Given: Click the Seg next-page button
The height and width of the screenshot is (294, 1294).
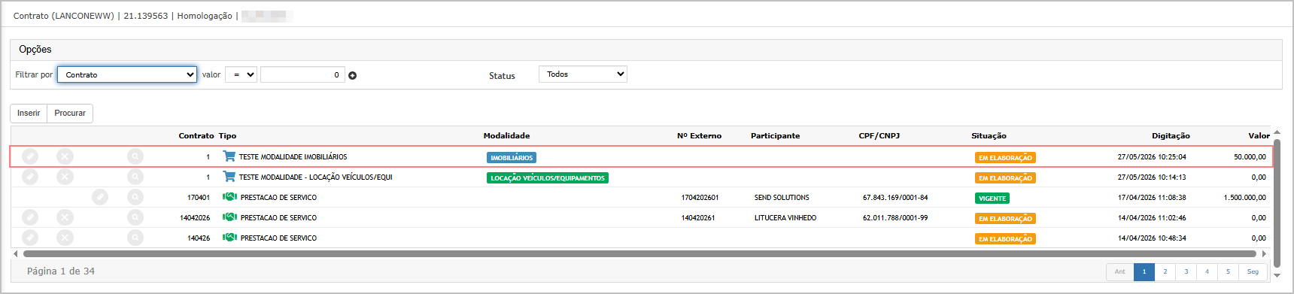Looking at the screenshot, I should click(1253, 271).
